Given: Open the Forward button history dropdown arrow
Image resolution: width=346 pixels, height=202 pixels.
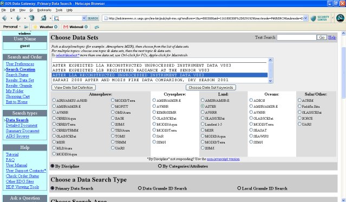Looking at the screenshot, I should point(25,18).
